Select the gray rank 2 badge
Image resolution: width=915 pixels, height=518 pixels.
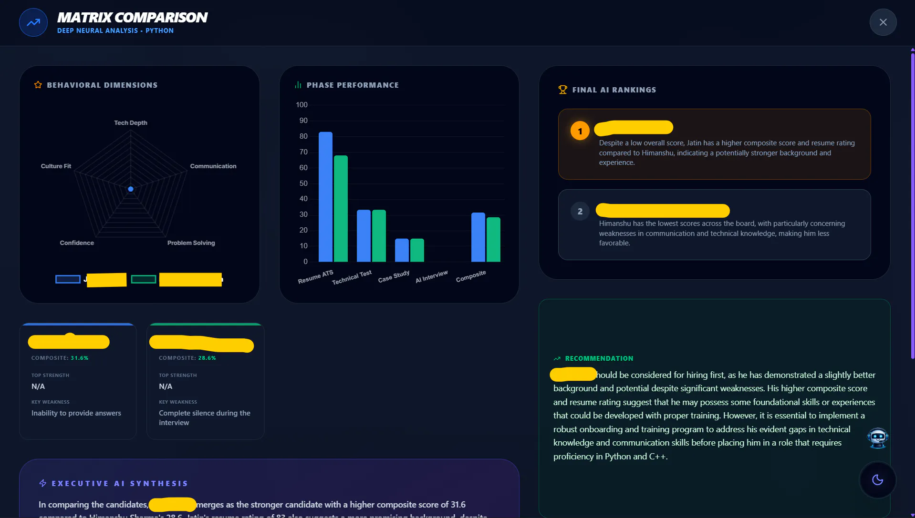[580, 211]
